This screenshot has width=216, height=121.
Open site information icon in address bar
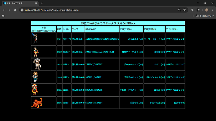pyautogui.click(x=22, y=10)
